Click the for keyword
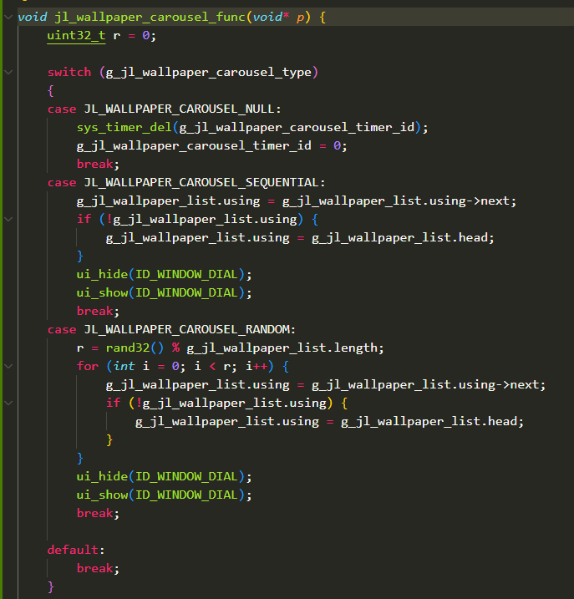Image resolution: width=574 pixels, height=599 pixels. click(x=88, y=367)
